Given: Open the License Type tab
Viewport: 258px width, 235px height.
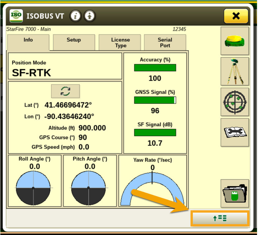Looking at the screenshot, I should click(120, 42).
